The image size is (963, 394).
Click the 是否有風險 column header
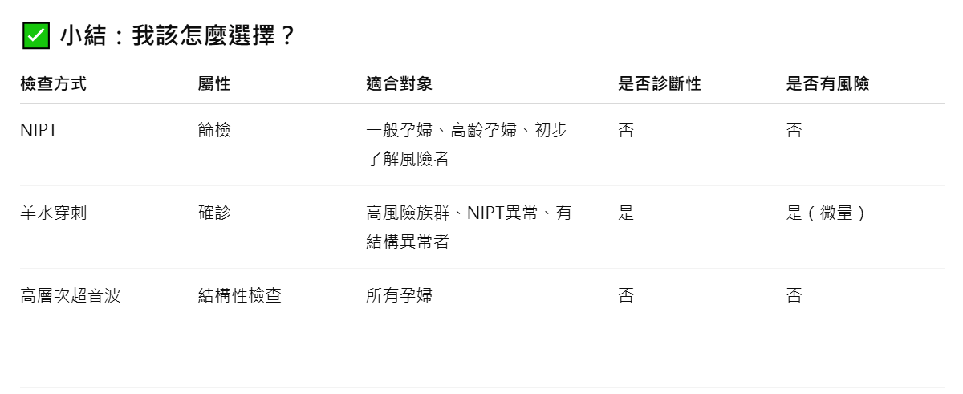(x=828, y=84)
